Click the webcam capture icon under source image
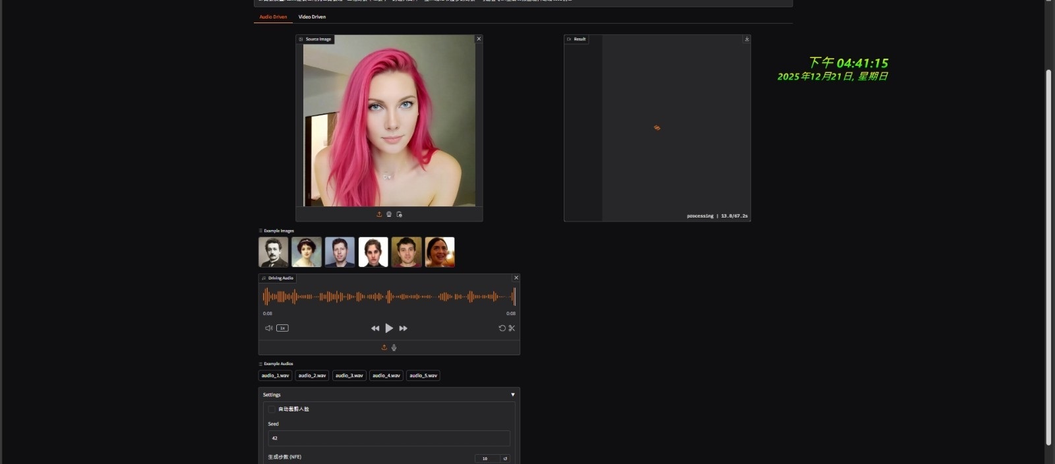Image resolution: width=1055 pixels, height=464 pixels. [389, 214]
